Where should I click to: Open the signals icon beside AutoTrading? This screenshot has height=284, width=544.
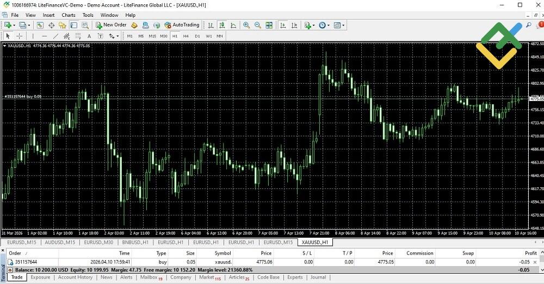[x=157, y=25]
